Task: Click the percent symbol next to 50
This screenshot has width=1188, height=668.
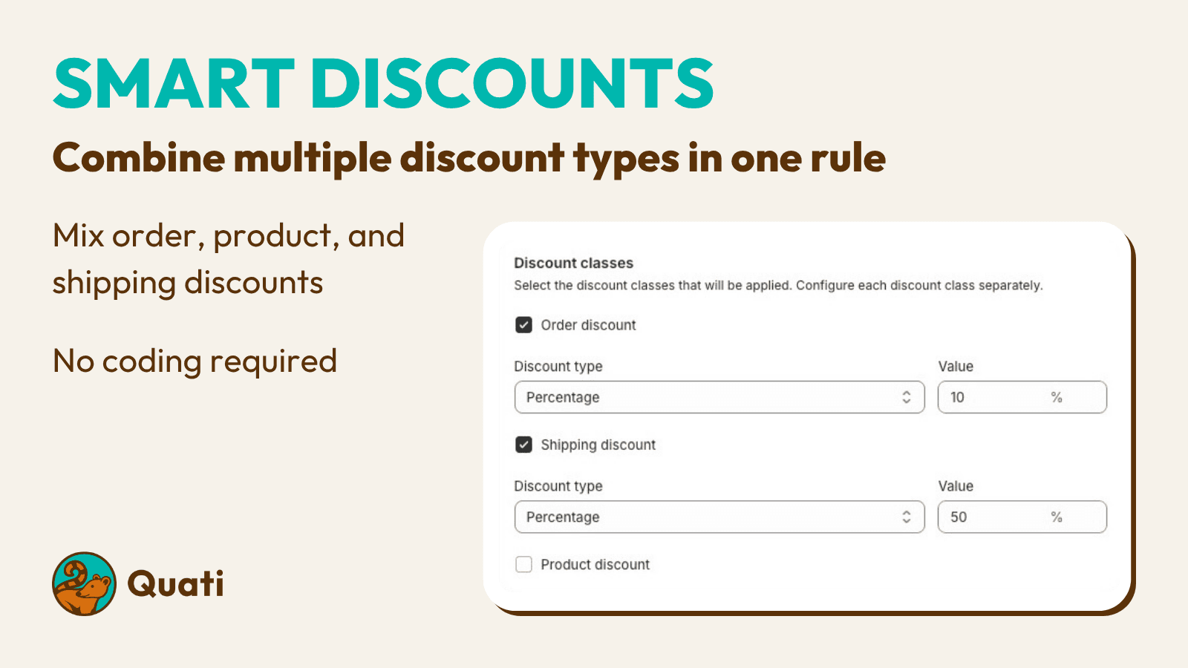Action: point(1058,517)
